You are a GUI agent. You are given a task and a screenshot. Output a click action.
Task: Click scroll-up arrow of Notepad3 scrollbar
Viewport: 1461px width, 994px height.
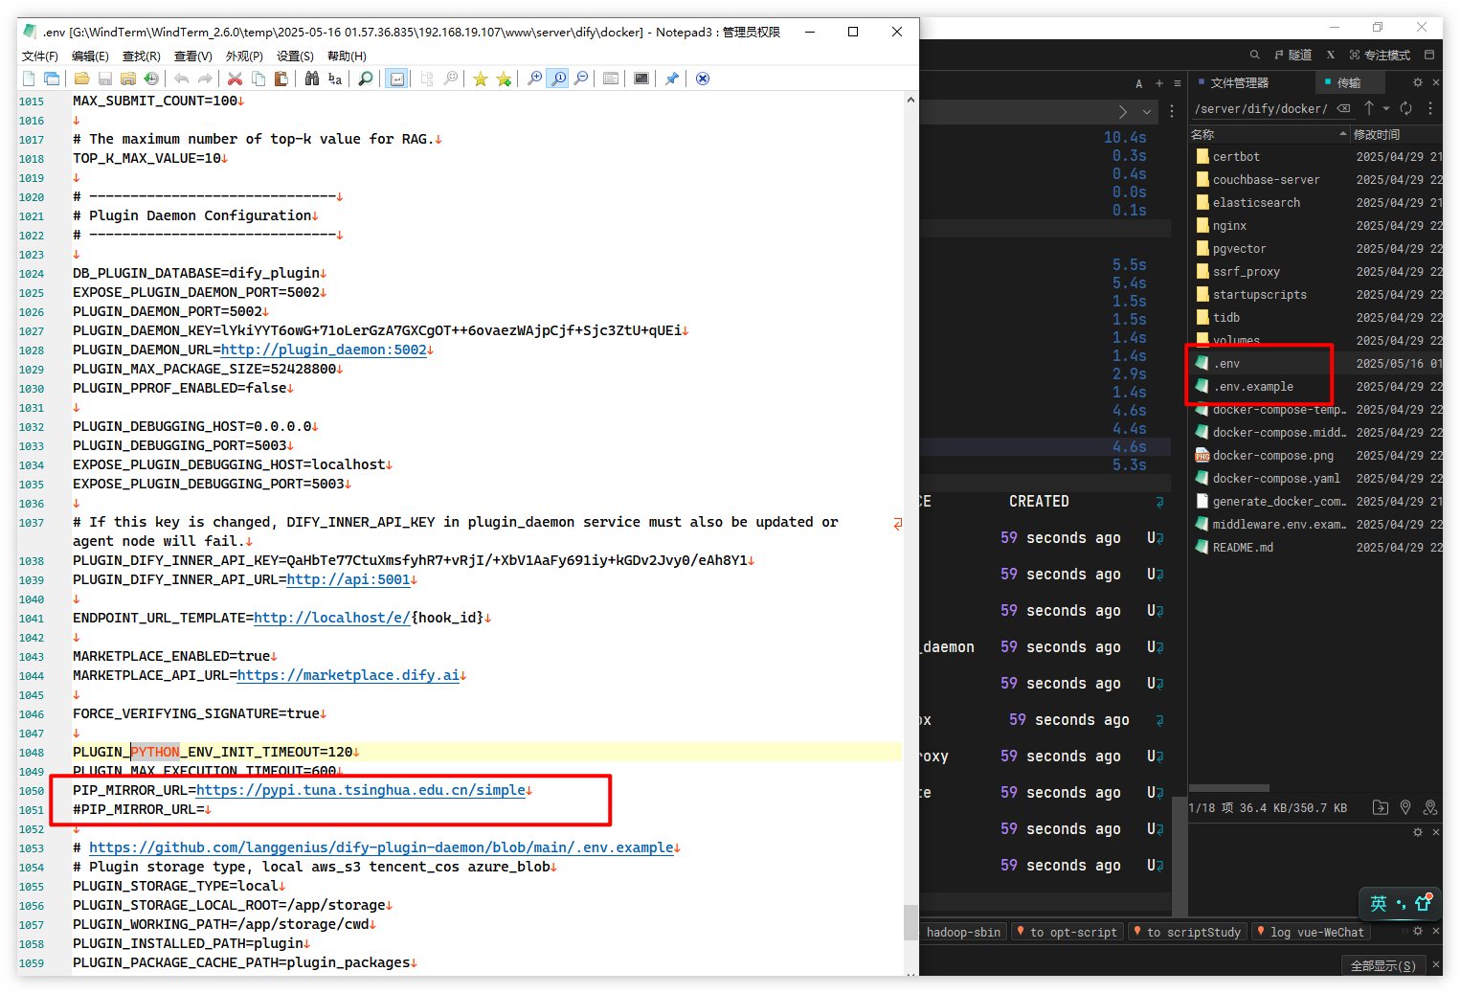910,100
